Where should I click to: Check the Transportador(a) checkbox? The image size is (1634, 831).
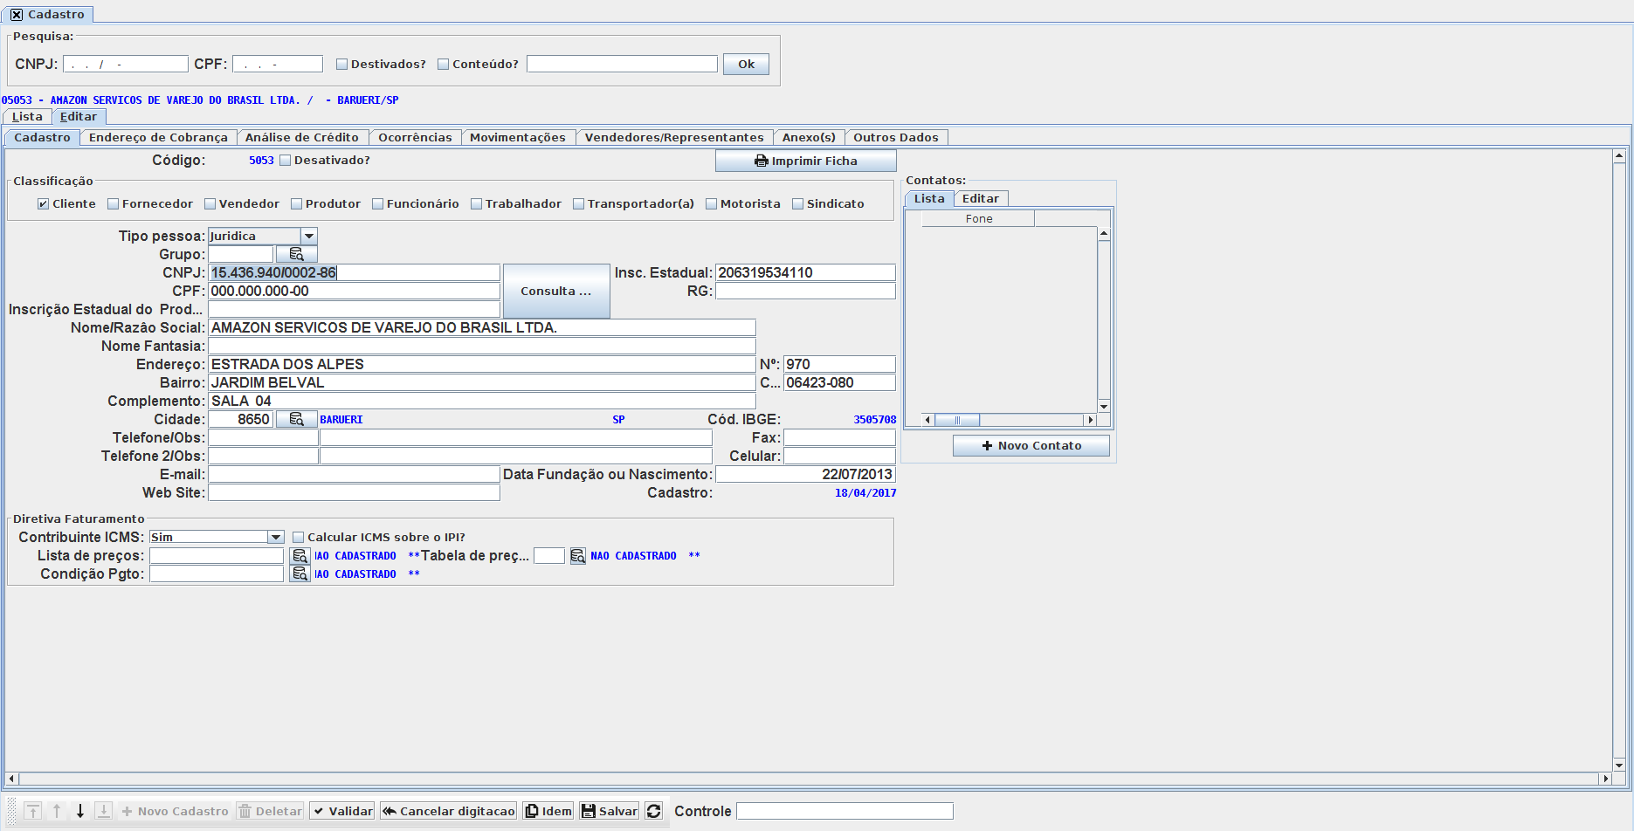[579, 204]
